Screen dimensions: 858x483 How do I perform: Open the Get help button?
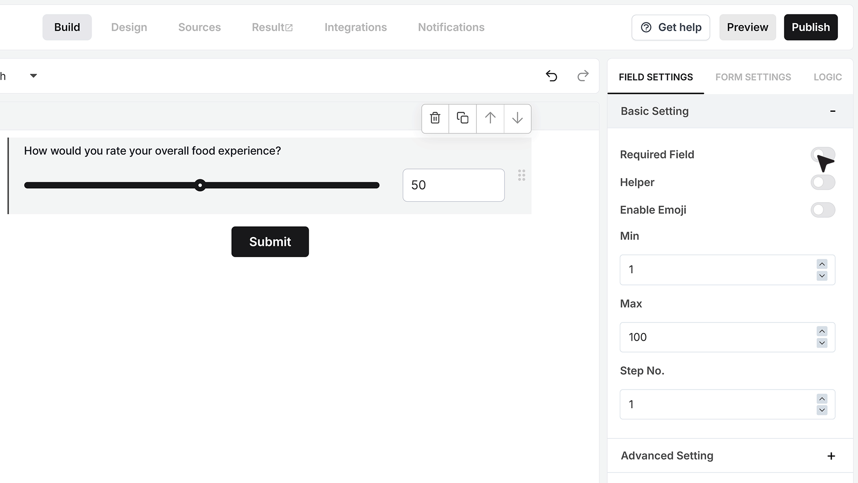(671, 27)
